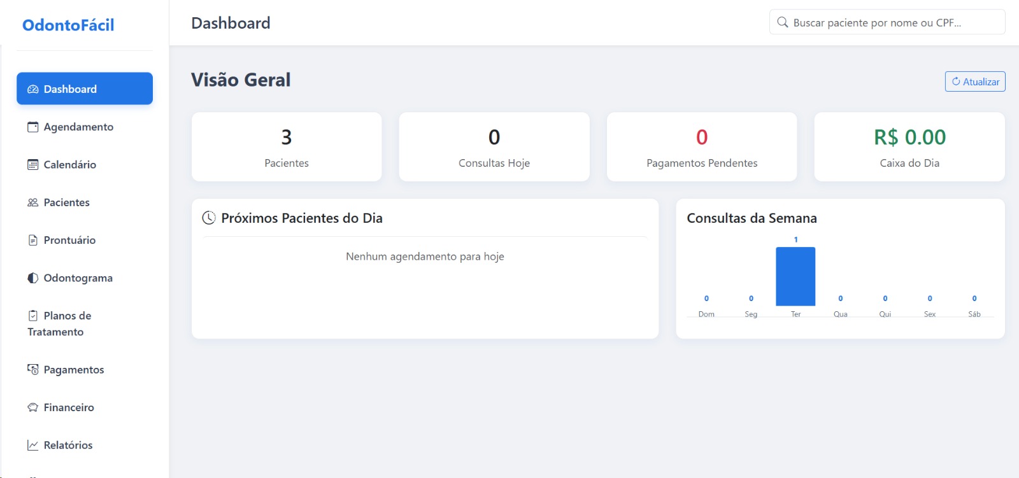Click the Dashboard speedometer icon in sidebar
1019x478 pixels.
tap(33, 89)
